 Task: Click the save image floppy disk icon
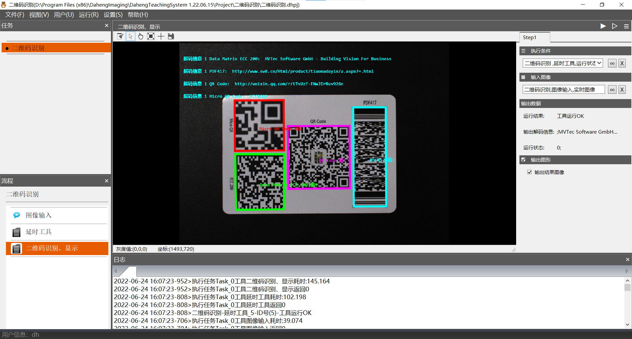(x=171, y=37)
